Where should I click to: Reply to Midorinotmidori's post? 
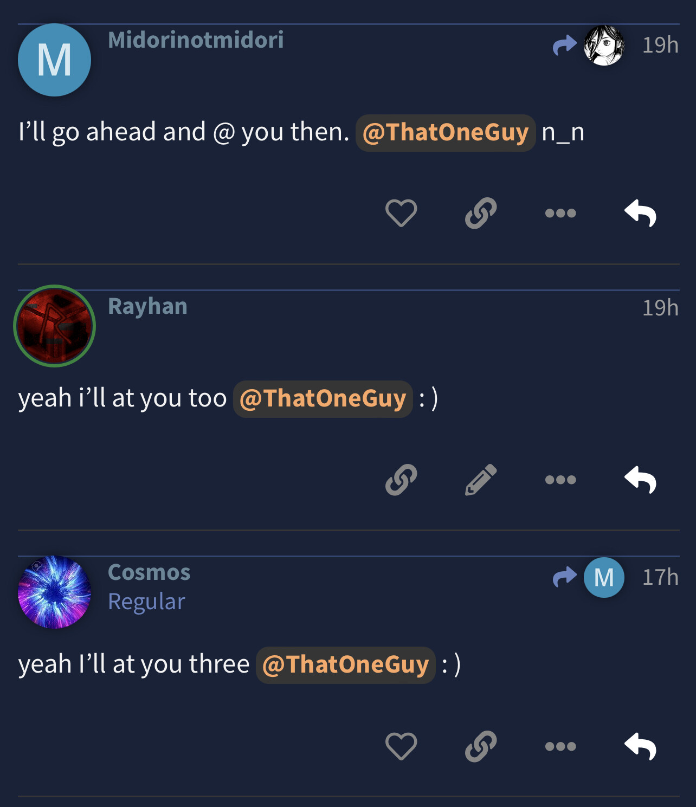(640, 213)
